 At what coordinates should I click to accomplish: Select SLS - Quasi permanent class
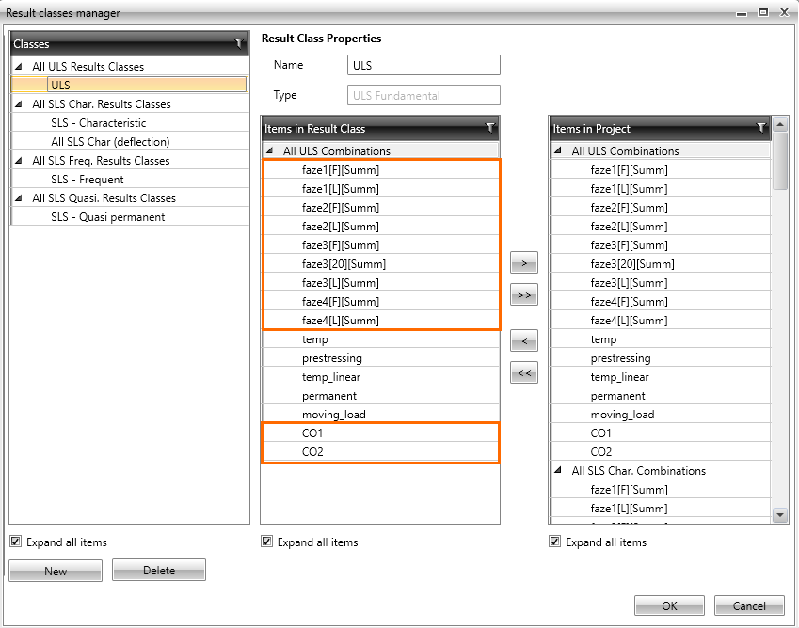[x=107, y=217]
